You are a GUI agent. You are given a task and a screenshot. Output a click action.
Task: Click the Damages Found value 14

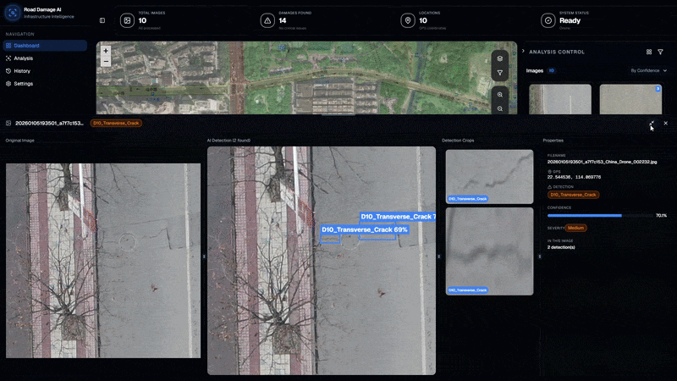[x=283, y=20]
